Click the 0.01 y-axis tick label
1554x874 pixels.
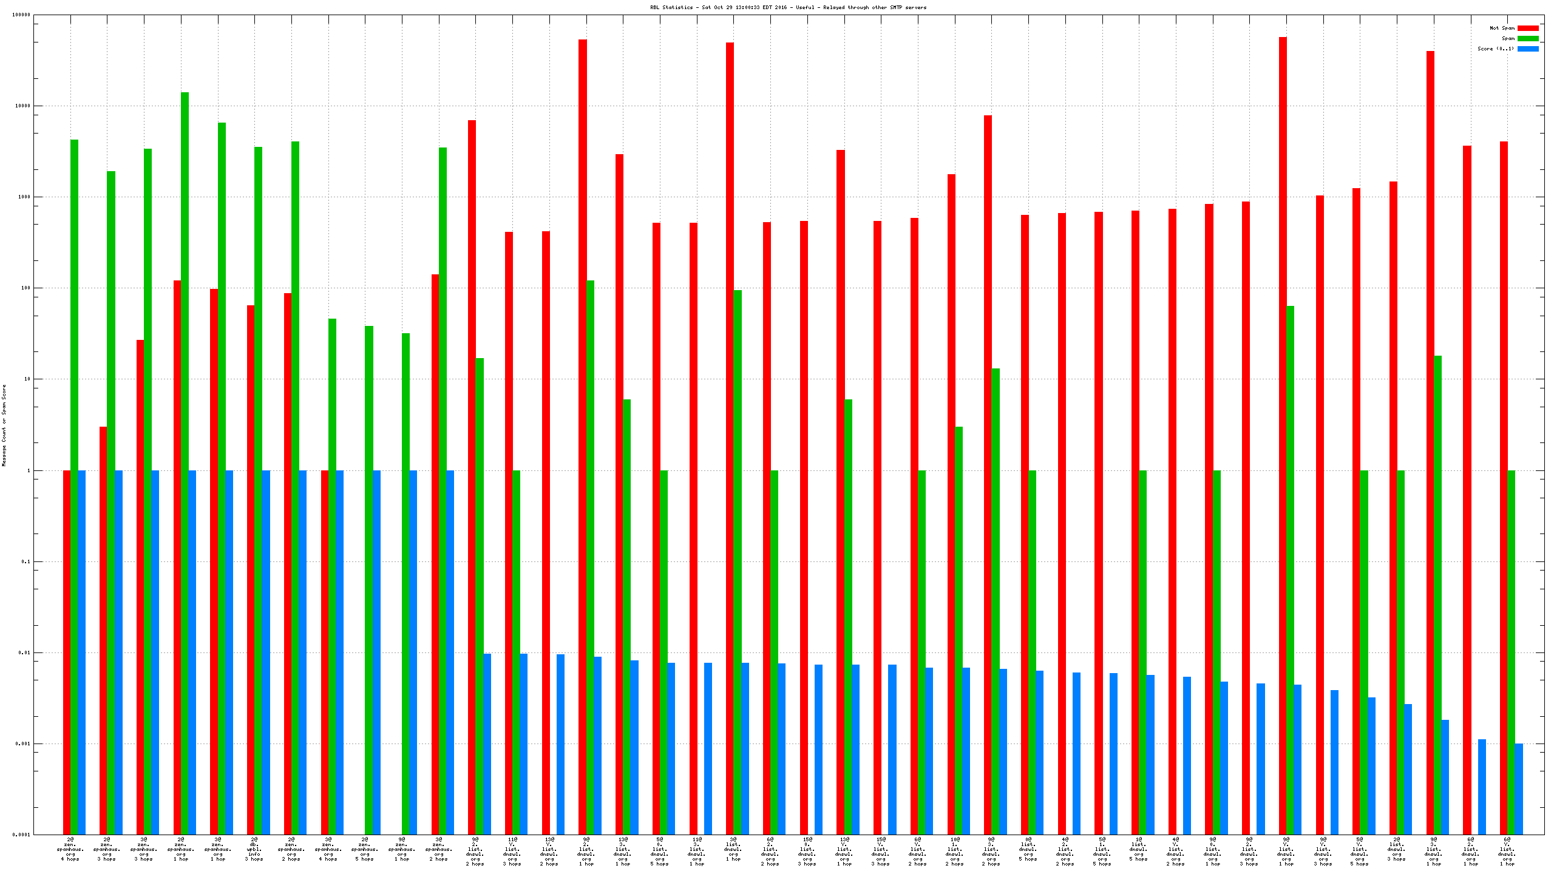(x=24, y=652)
